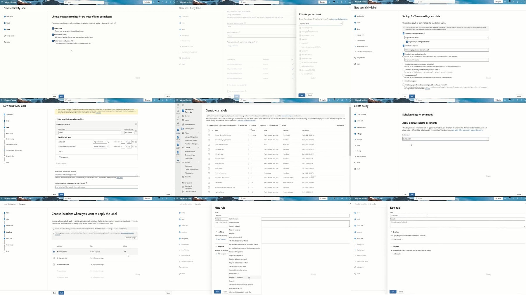Viewport: 526px width, 295px height.
Task: Open Learn icon in Purview left rail
Action: 178,117
